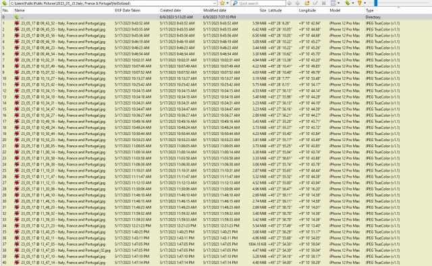432x266 pixels.
Task: Click the Quick search magnifier icon
Action: point(235,3)
